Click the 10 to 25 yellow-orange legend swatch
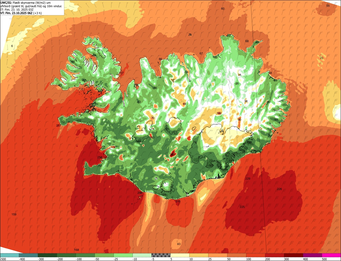Viewport: 341px width, 261px height. click(x=199, y=255)
